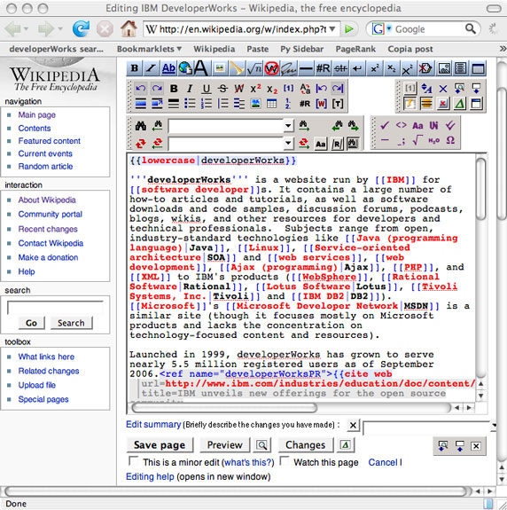Click the Preview button
The image size is (507, 510).
point(225,445)
